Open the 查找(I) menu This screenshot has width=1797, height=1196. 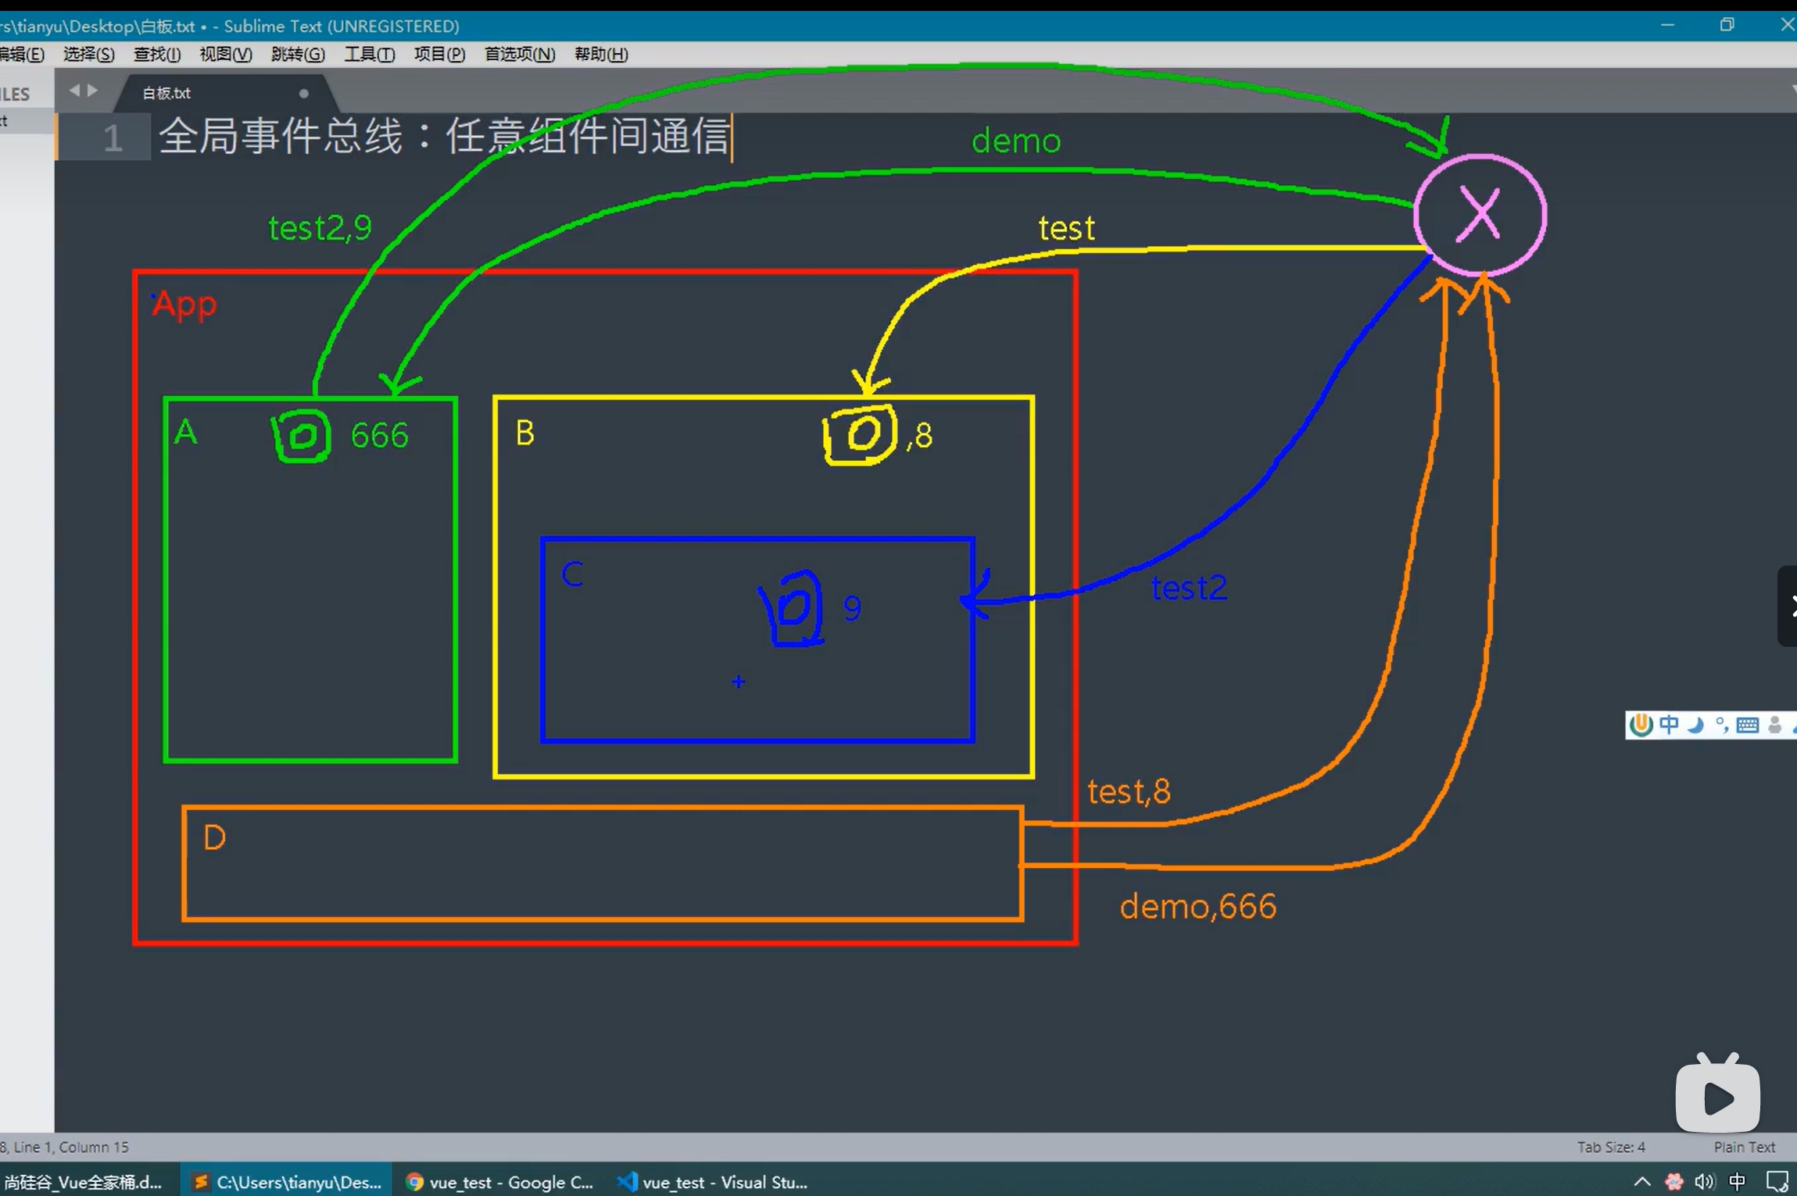click(x=156, y=54)
